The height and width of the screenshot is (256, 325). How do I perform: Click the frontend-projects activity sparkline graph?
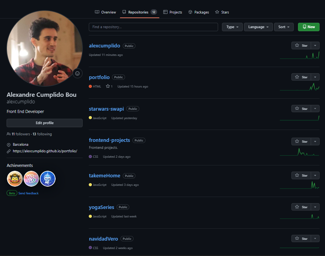point(300,152)
